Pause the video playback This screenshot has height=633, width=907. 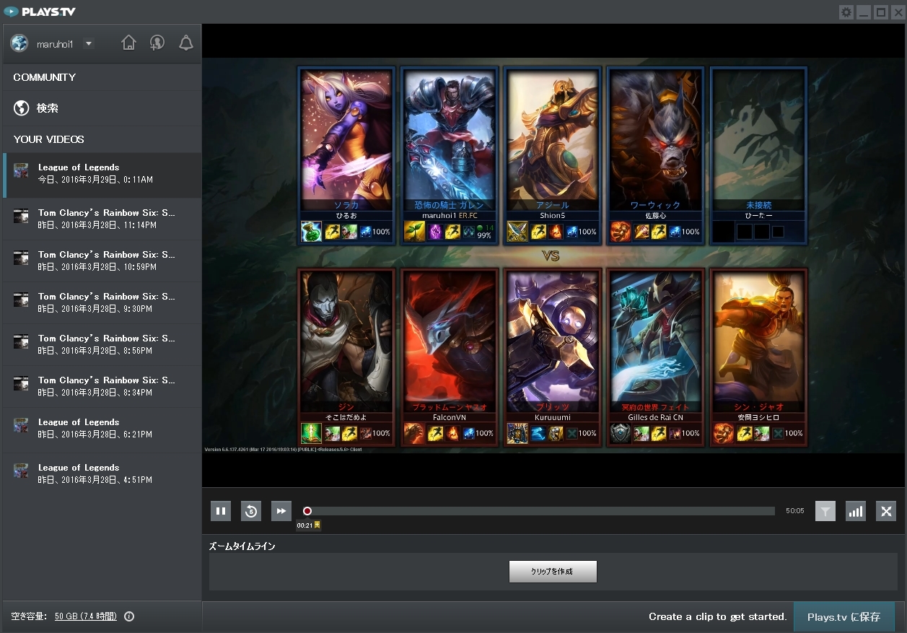(x=221, y=511)
